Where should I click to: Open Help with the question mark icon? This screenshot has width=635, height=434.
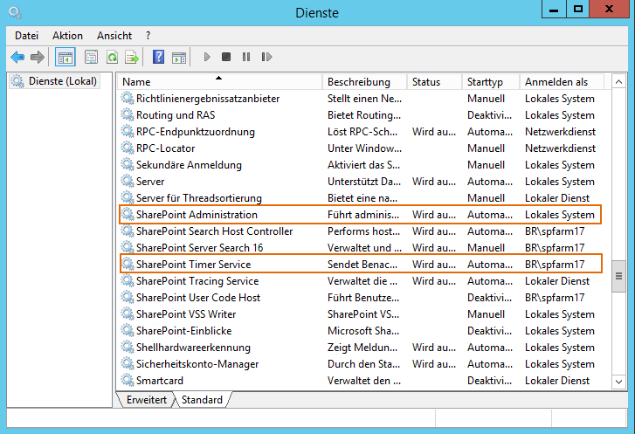(159, 57)
